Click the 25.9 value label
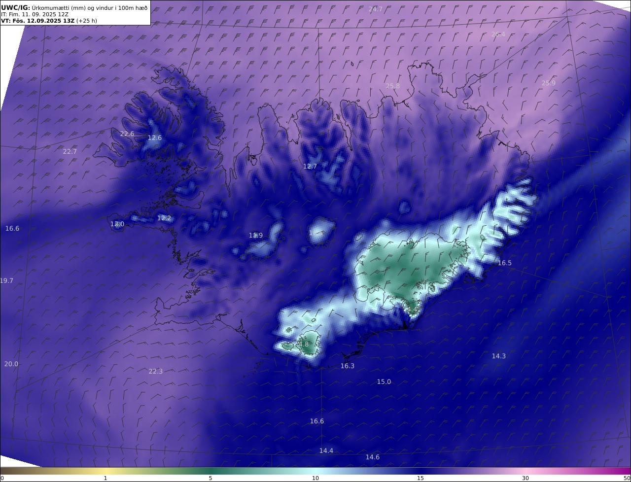The width and height of the screenshot is (631, 482). point(548,83)
